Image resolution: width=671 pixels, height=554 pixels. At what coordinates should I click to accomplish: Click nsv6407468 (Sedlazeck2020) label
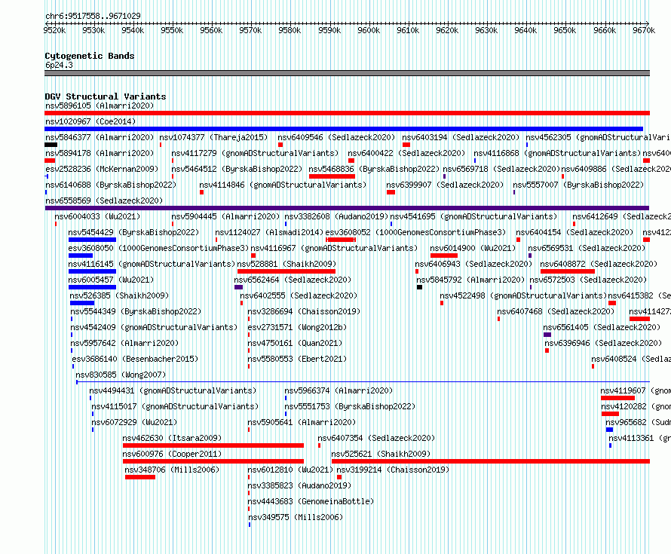[556, 311]
